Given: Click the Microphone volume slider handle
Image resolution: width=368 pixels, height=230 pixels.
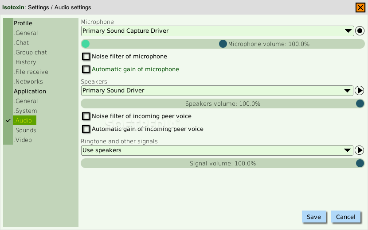Looking at the screenshot, I should pyautogui.click(x=223, y=44).
